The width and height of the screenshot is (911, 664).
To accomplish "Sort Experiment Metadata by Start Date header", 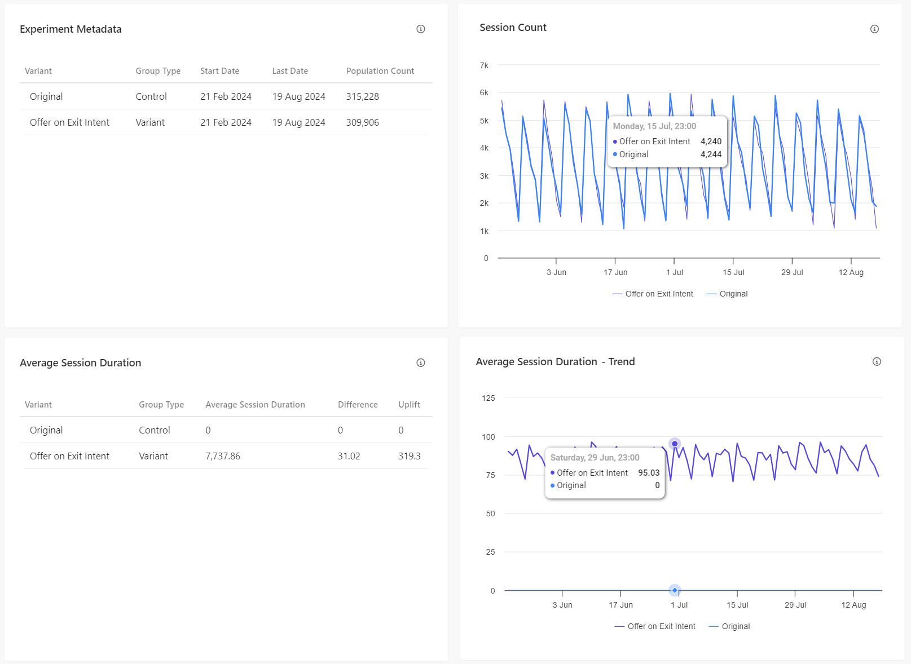I will click(x=219, y=71).
